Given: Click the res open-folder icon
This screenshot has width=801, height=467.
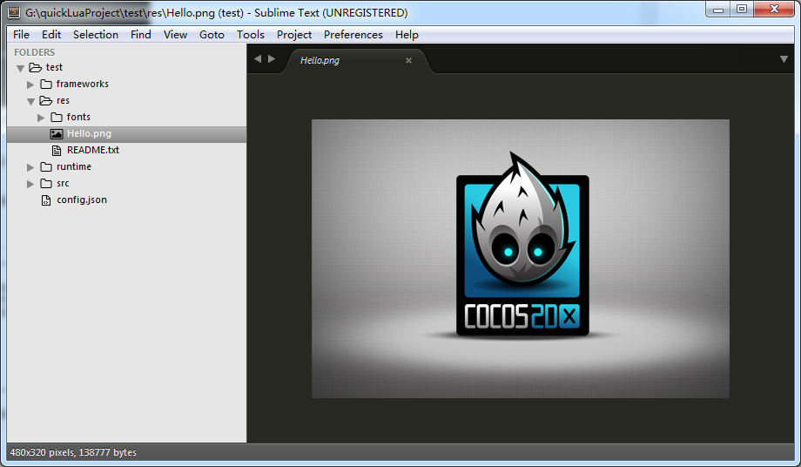Looking at the screenshot, I should 46,101.
